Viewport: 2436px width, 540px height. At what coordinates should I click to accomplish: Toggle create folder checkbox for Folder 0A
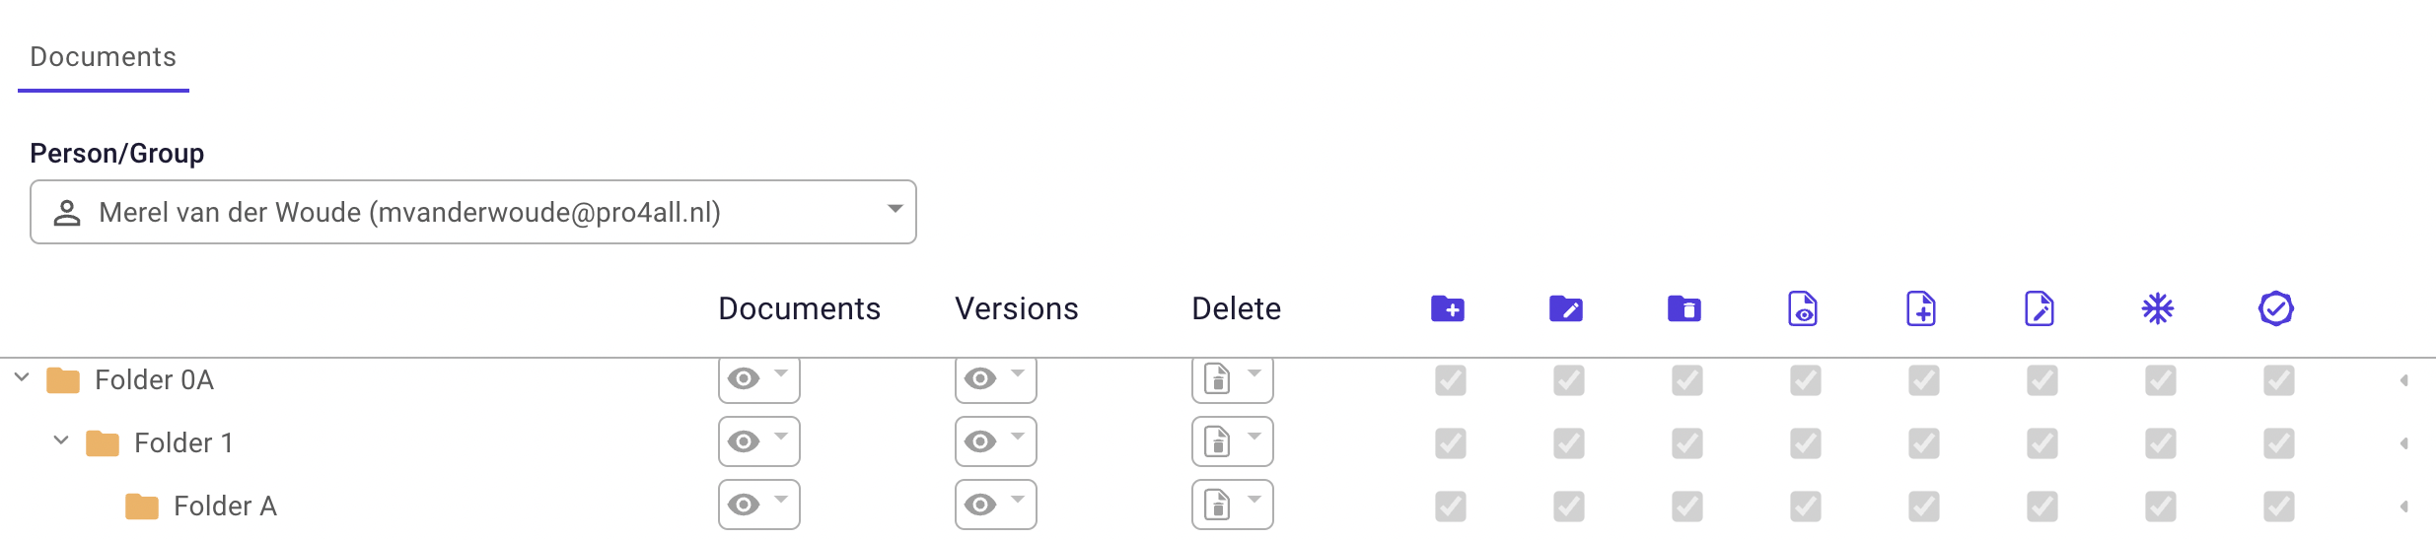coord(1451,380)
